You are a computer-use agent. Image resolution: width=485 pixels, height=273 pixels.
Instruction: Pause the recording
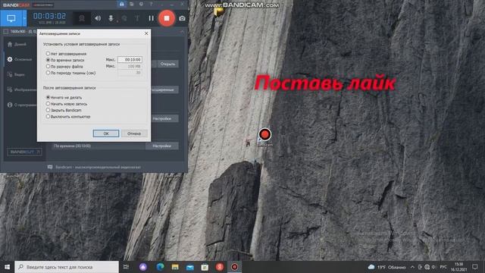151,18
